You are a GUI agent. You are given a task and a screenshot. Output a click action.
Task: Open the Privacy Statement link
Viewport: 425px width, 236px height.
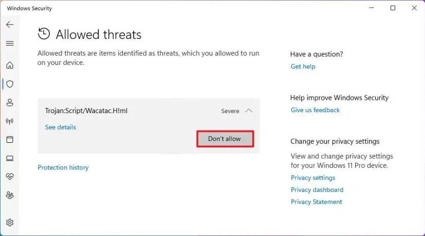(317, 202)
